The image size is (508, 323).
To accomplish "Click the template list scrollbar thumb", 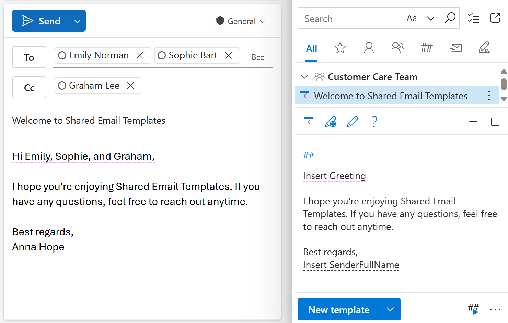I will [x=504, y=84].
